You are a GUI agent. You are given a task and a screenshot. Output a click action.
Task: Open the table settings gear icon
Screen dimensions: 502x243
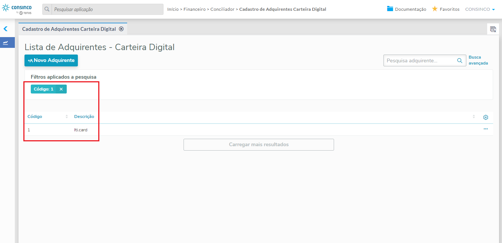point(486,117)
